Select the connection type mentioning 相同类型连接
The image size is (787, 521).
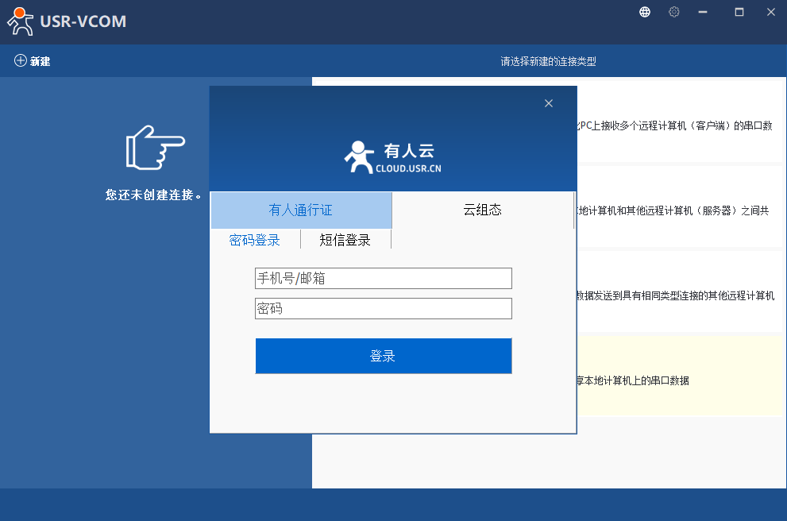[675, 295]
